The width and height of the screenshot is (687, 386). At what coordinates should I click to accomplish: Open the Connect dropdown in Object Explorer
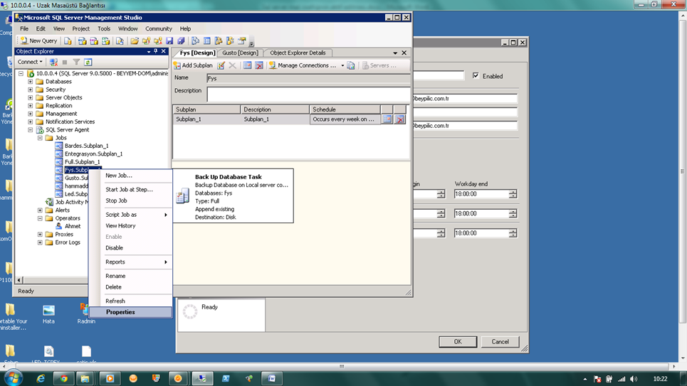(31, 62)
